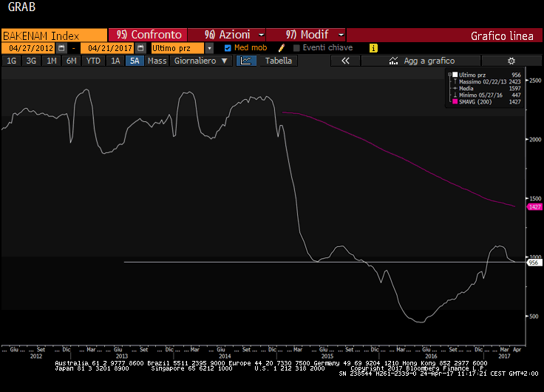Click the 2000 y-axis label
The width and height of the screenshot is (544, 392).
tap(535, 139)
